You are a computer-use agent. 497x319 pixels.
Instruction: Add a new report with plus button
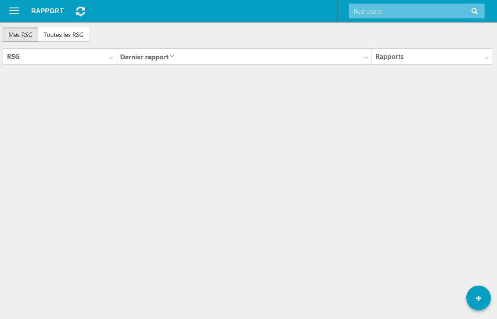coord(478,298)
